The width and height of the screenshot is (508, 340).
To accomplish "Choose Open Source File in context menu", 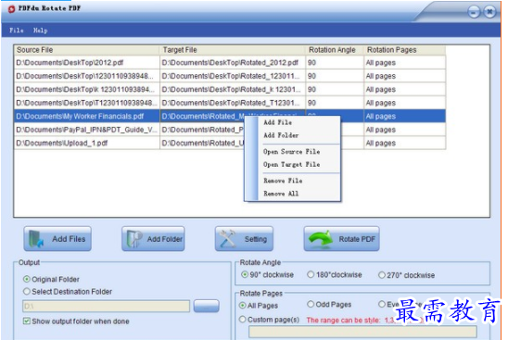I will 291,152.
